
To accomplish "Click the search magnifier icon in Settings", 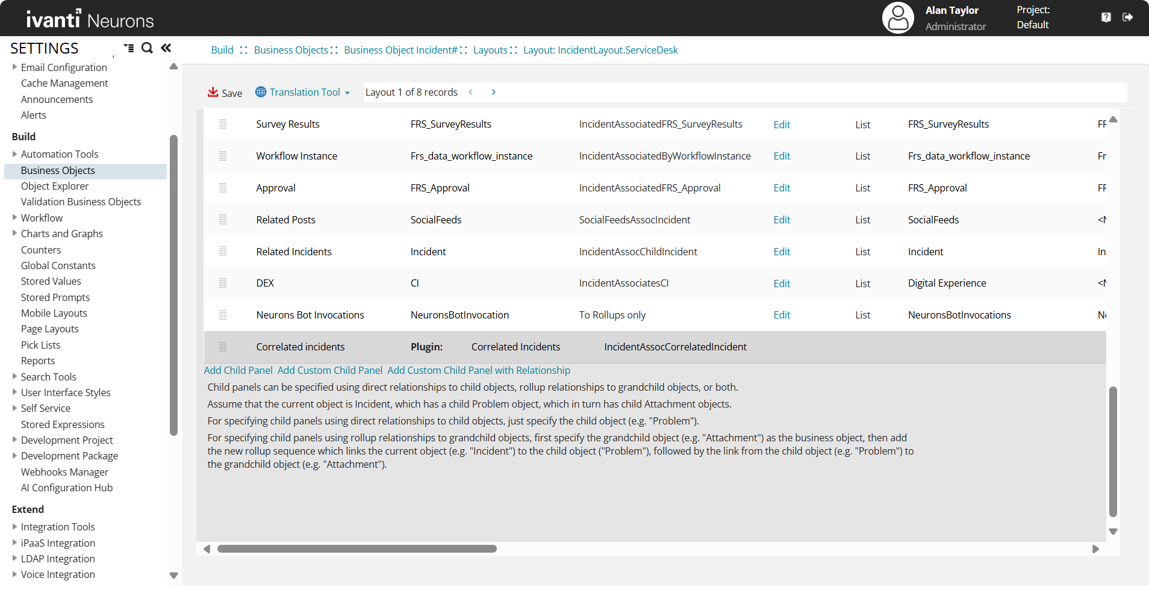I will [x=147, y=48].
